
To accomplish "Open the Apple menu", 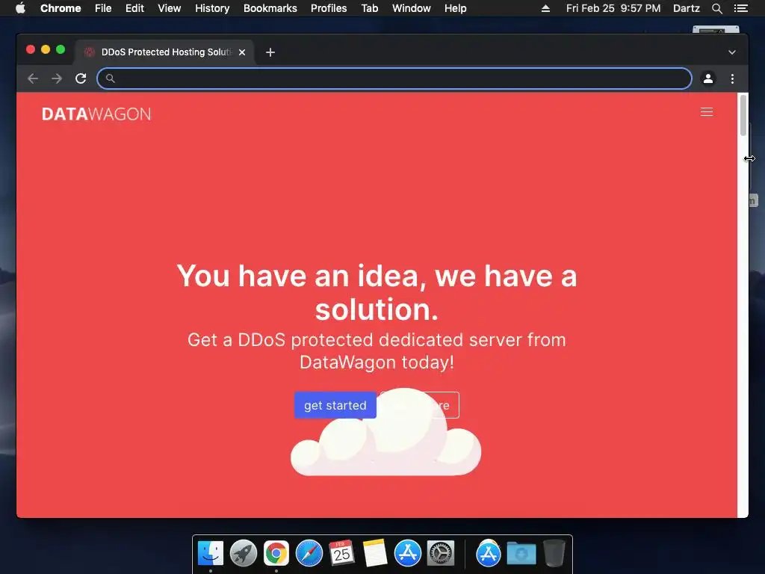I will point(20,8).
